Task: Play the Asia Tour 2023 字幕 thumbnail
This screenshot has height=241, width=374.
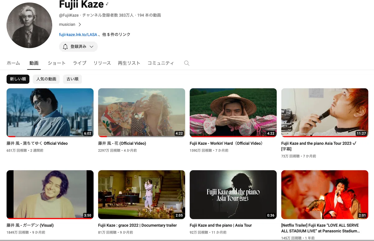Action: pos(325,113)
